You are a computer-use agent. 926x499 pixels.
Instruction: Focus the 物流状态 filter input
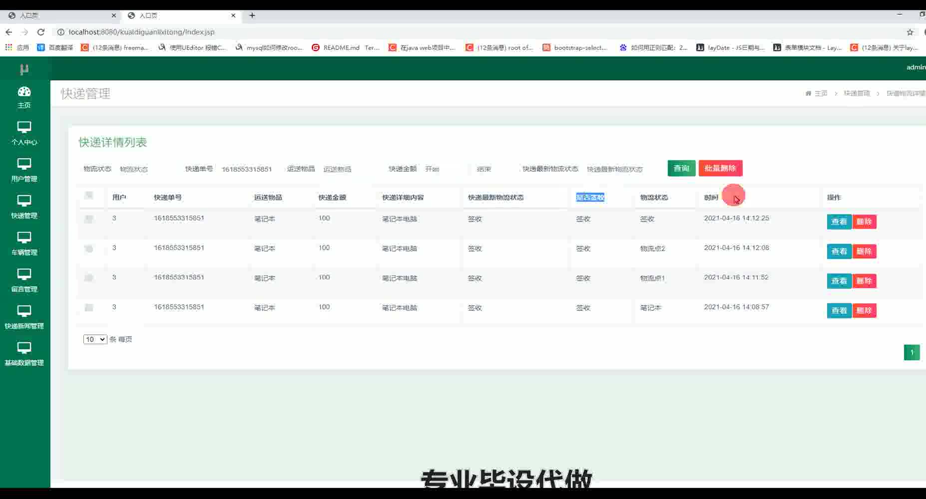(147, 169)
